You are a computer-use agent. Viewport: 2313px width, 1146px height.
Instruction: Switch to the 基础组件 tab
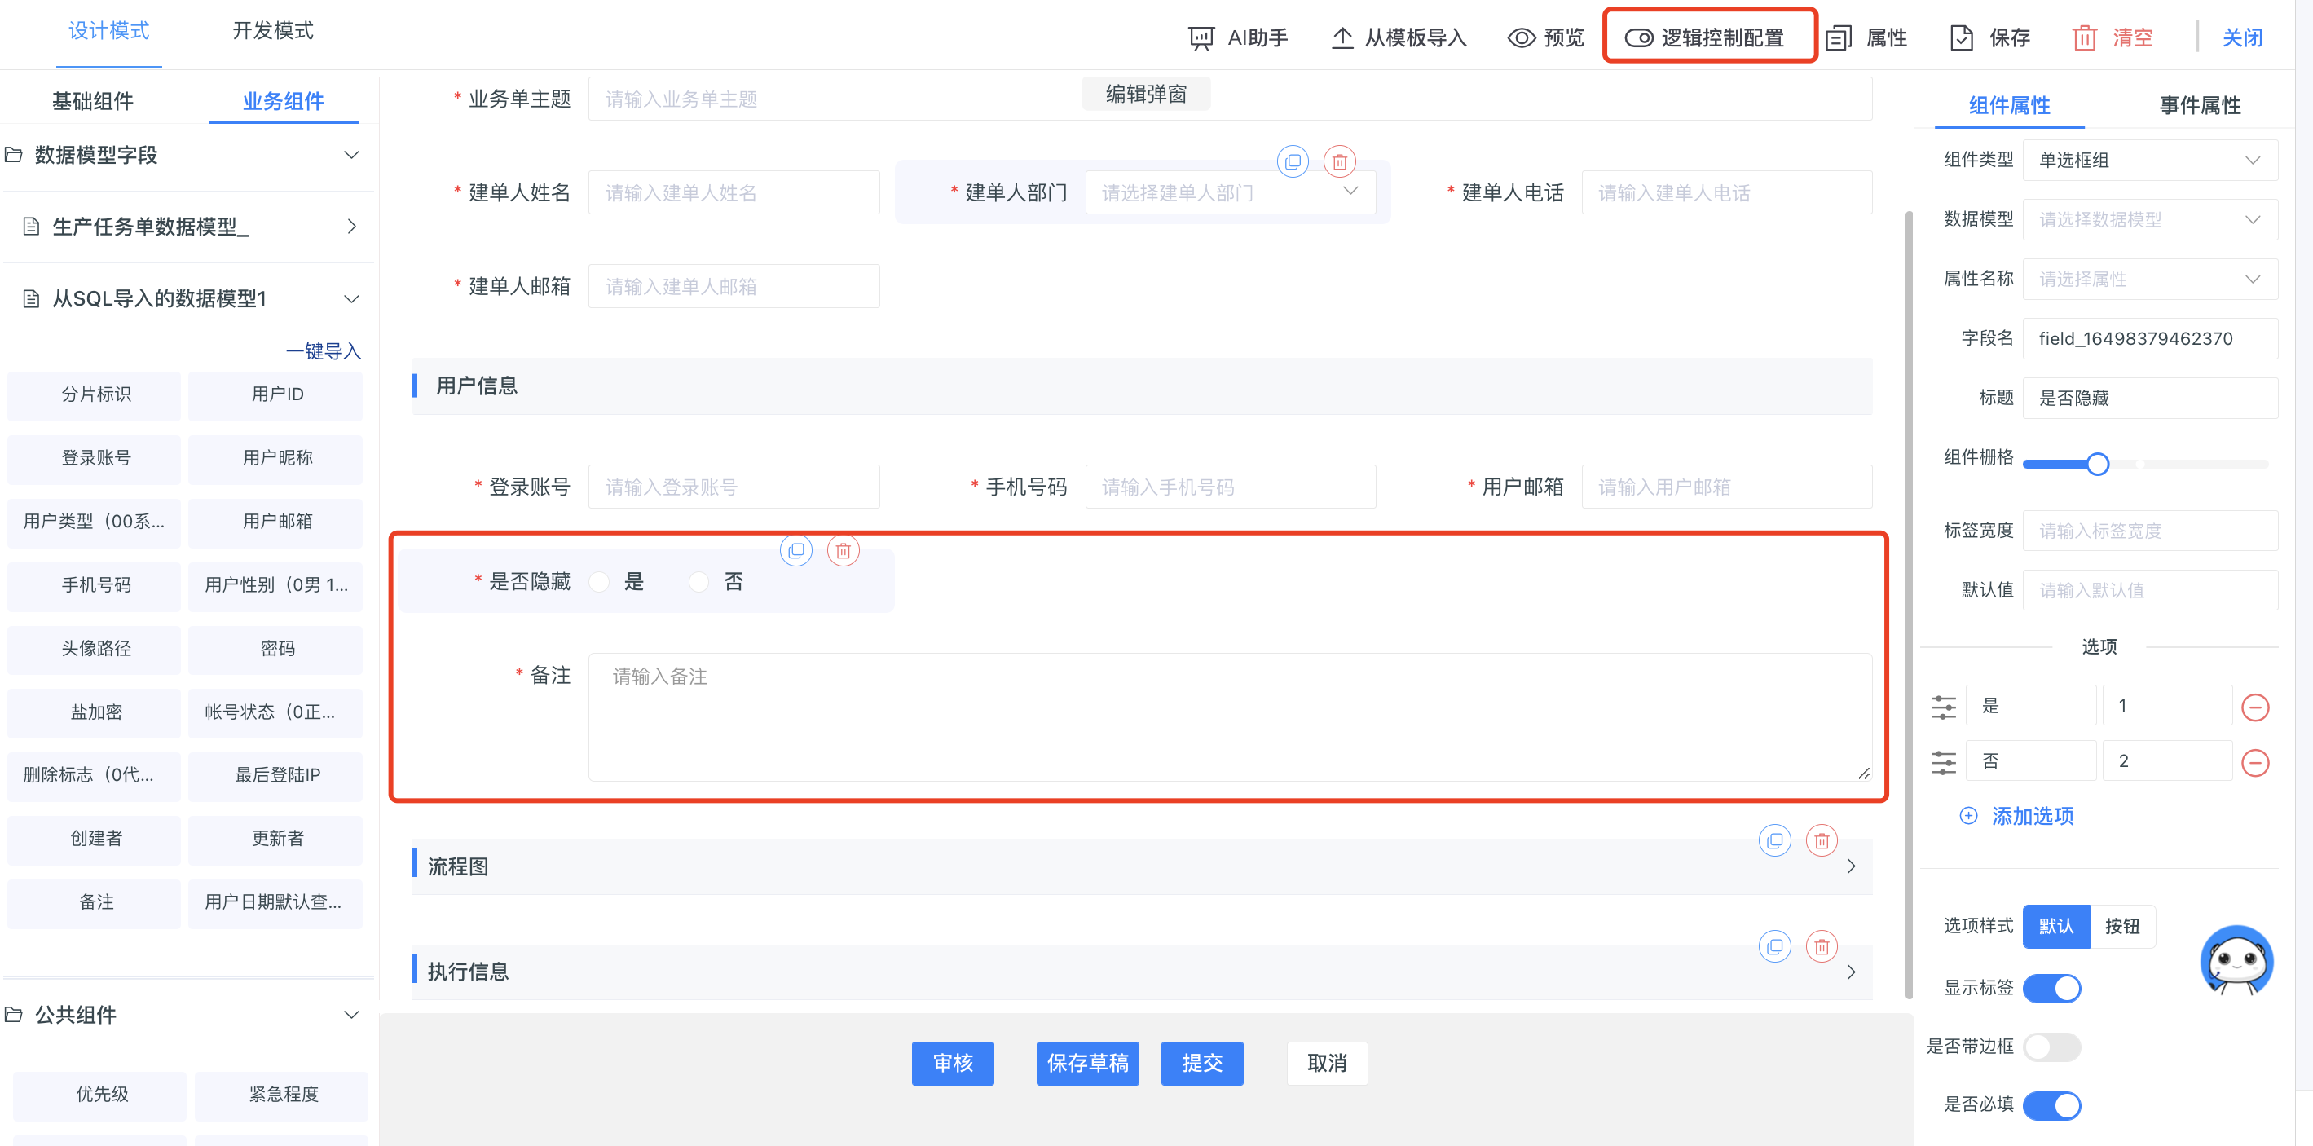[92, 100]
